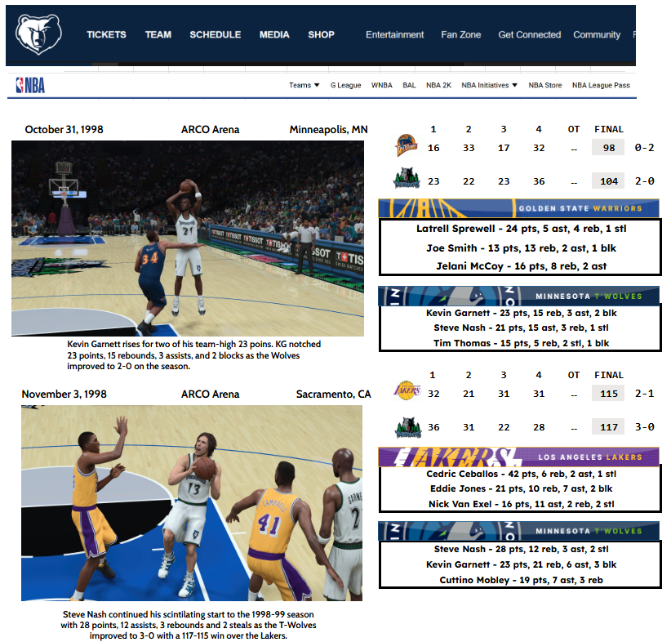Viewport: 671px width, 642px height.
Task: Open the Get Connected link
Action: (x=529, y=34)
